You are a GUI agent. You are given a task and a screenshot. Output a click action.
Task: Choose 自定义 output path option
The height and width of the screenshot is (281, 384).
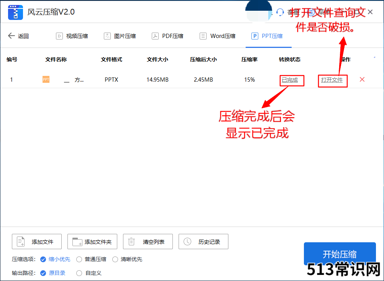[89, 273]
